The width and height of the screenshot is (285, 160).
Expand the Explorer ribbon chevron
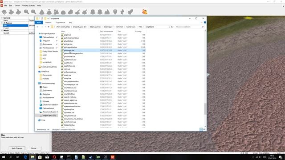pyautogui.click(x=201, y=23)
